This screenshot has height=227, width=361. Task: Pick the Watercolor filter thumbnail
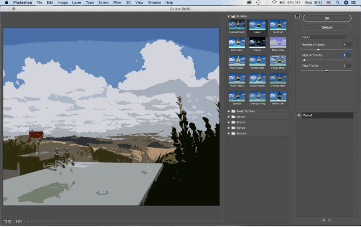278,96
